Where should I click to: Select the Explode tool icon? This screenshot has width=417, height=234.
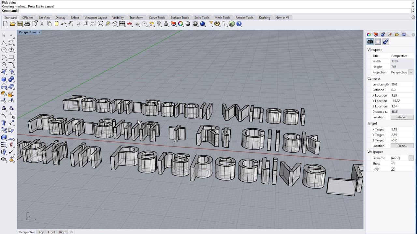(11, 94)
